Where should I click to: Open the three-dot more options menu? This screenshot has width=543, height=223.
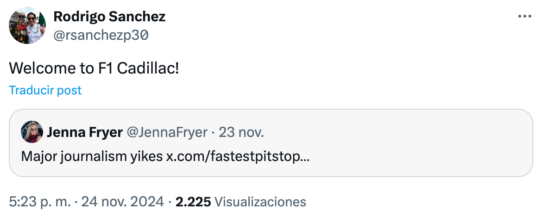point(524,16)
